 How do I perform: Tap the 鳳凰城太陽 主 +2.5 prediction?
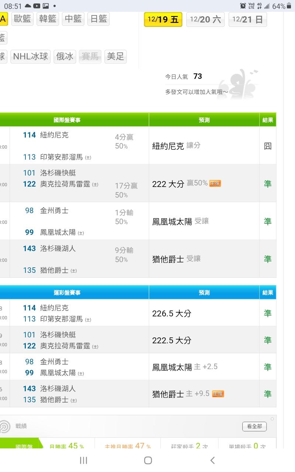(185, 367)
